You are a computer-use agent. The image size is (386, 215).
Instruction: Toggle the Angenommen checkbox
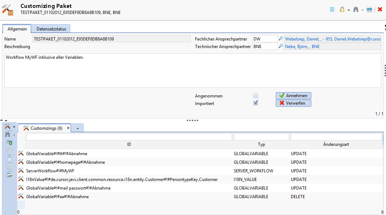click(x=256, y=96)
